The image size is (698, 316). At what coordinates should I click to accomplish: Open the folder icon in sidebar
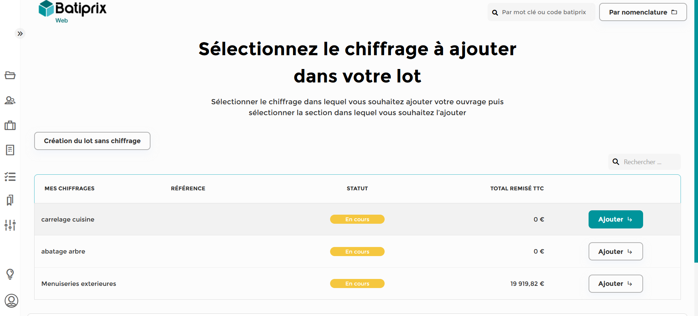pos(10,75)
